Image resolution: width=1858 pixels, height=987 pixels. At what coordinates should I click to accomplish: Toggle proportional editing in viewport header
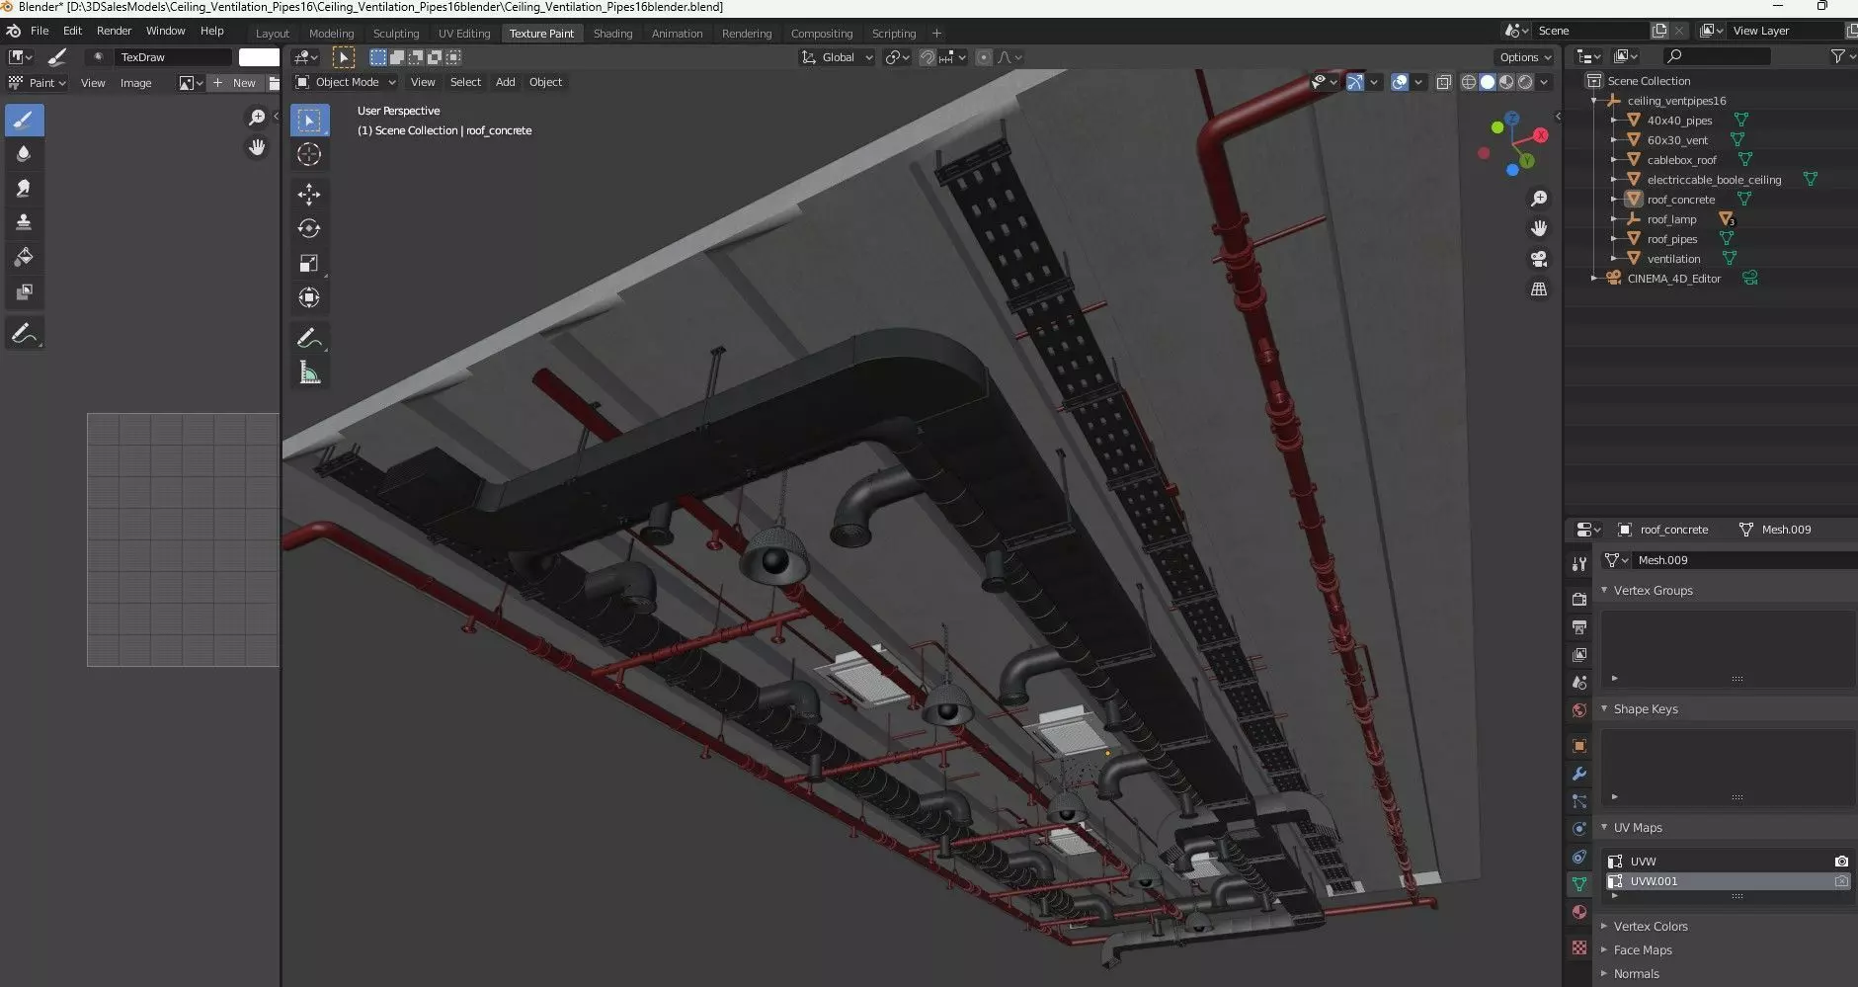(x=984, y=57)
